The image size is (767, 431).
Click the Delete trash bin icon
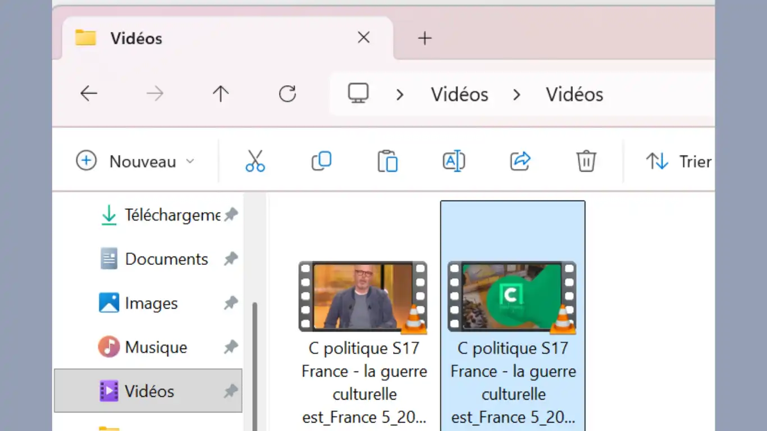pos(586,162)
